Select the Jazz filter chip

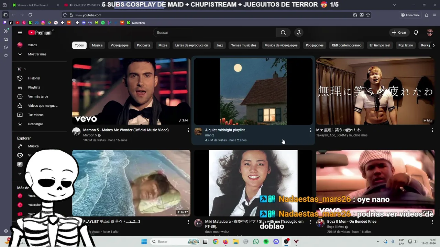[x=220, y=45]
